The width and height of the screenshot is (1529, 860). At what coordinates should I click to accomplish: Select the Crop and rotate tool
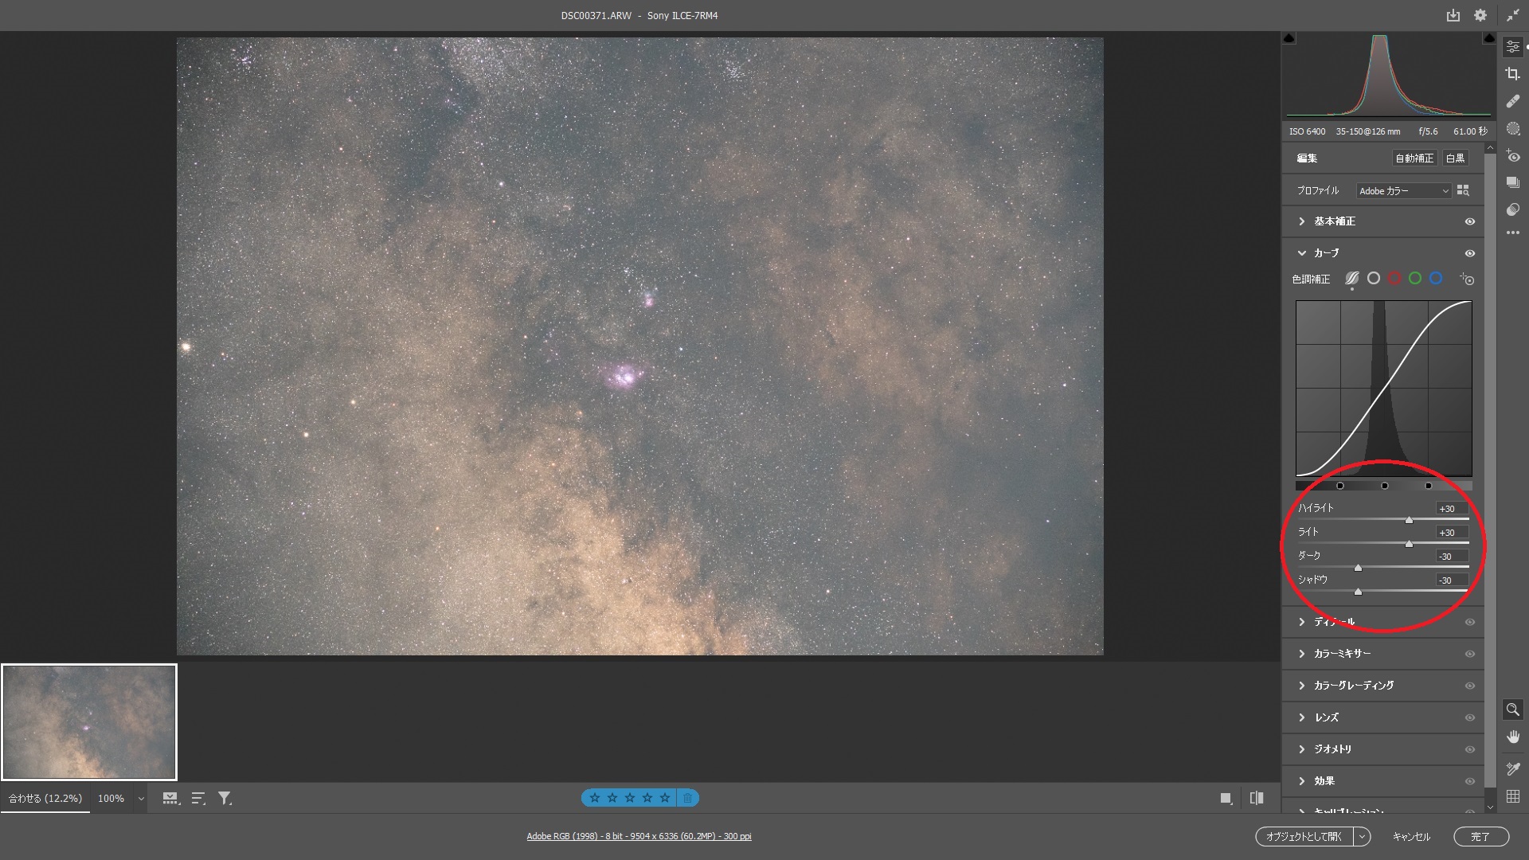tap(1512, 74)
